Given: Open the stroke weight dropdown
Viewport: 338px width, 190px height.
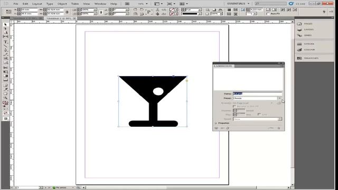Looking at the screenshot, I should click(x=200, y=9).
